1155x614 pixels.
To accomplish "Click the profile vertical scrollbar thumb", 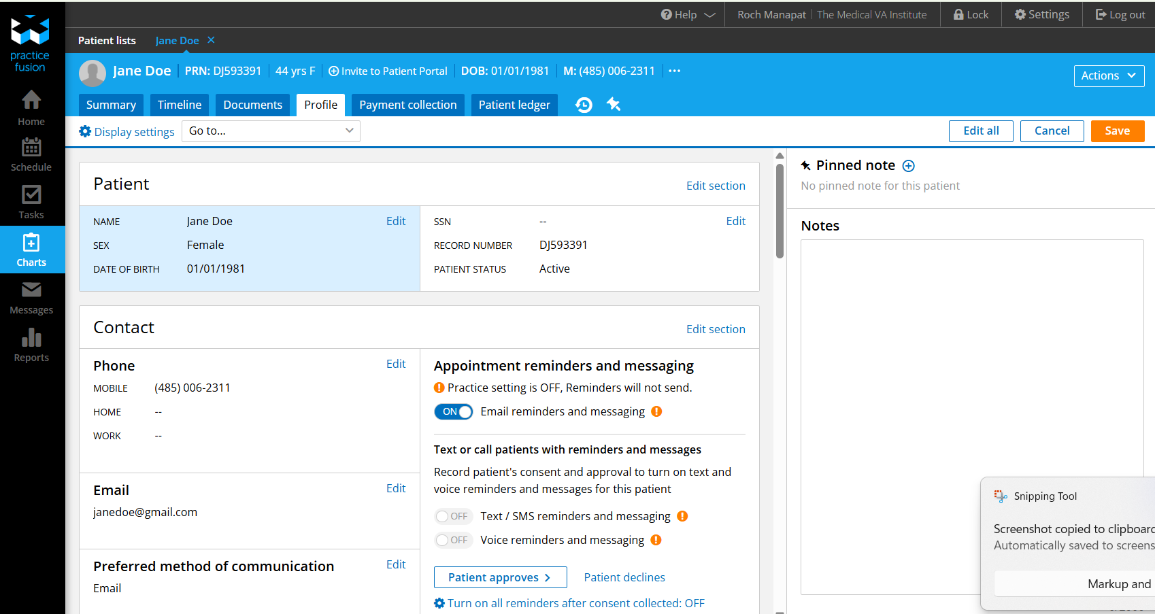I will [x=780, y=211].
